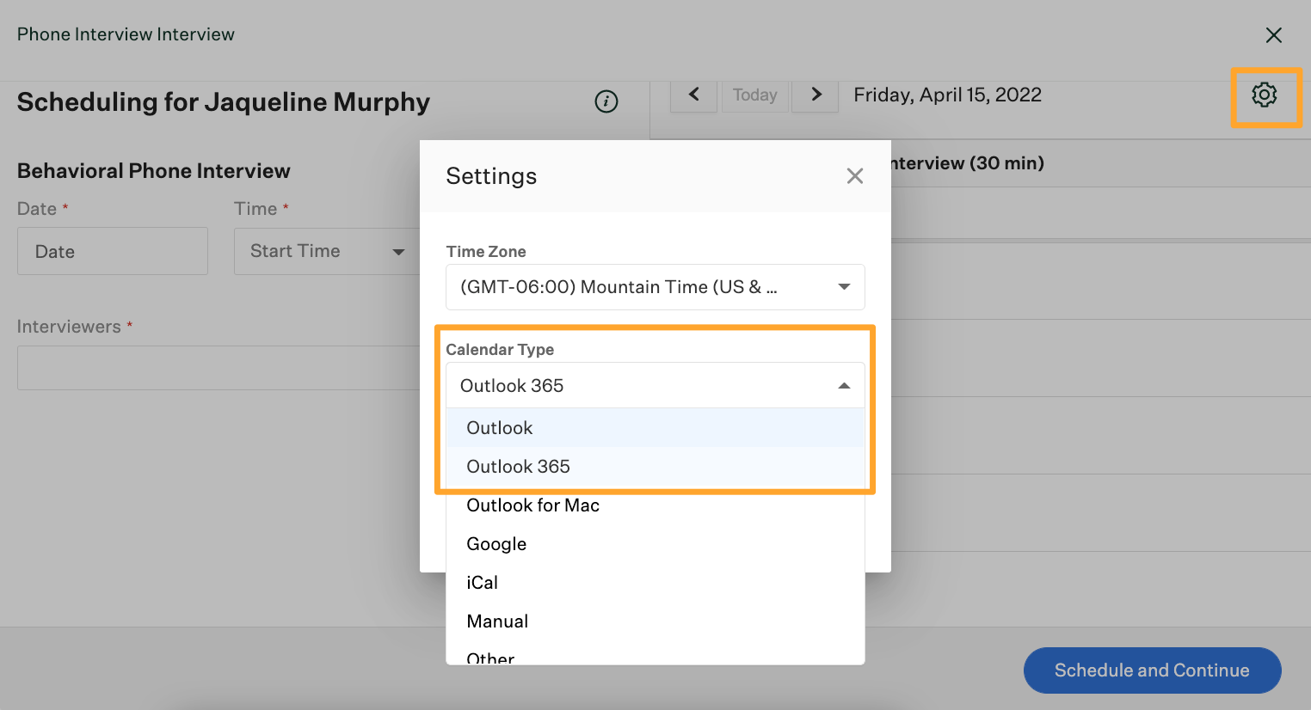
Task: Click the Today navigation button
Action: point(755,95)
